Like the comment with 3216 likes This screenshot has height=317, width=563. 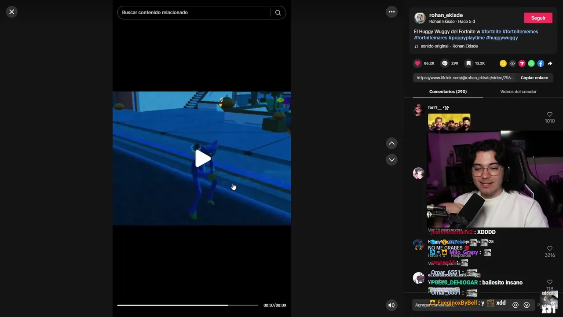(x=549, y=249)
